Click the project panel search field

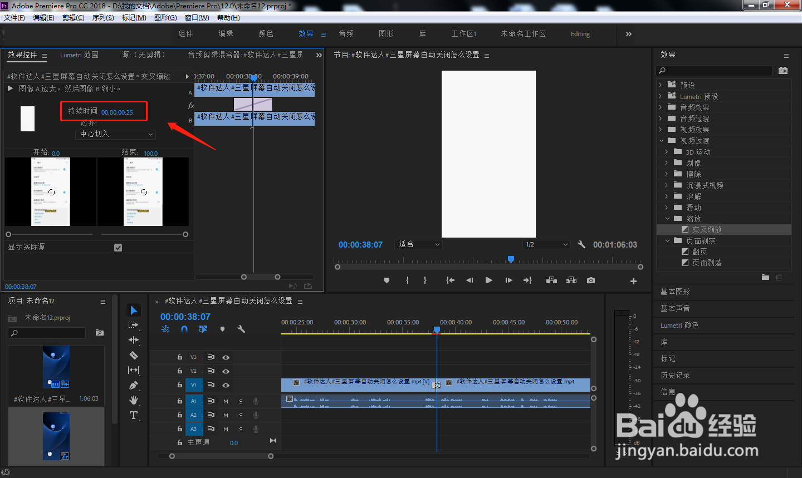(47, 333)
